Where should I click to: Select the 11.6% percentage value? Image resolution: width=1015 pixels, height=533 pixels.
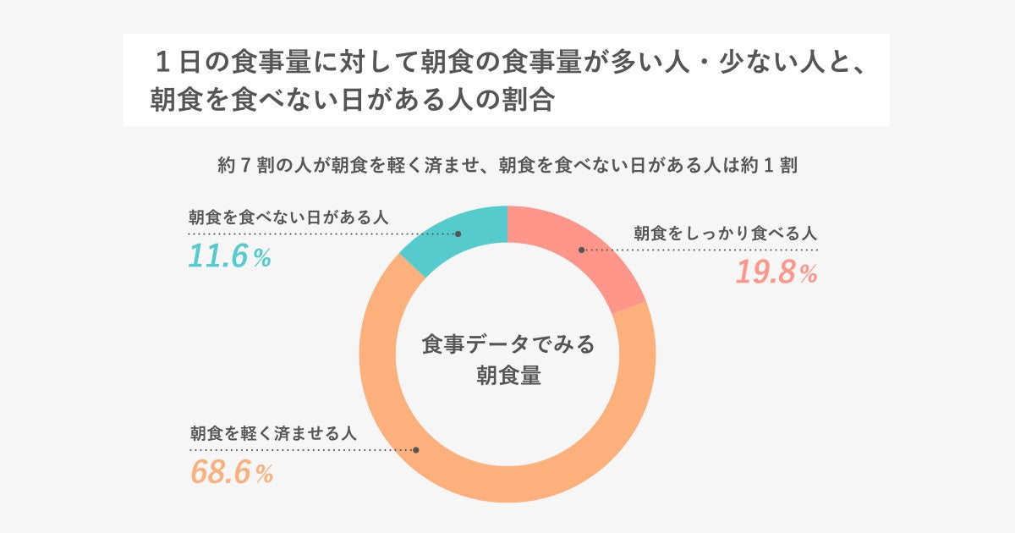tap(229, 256)
